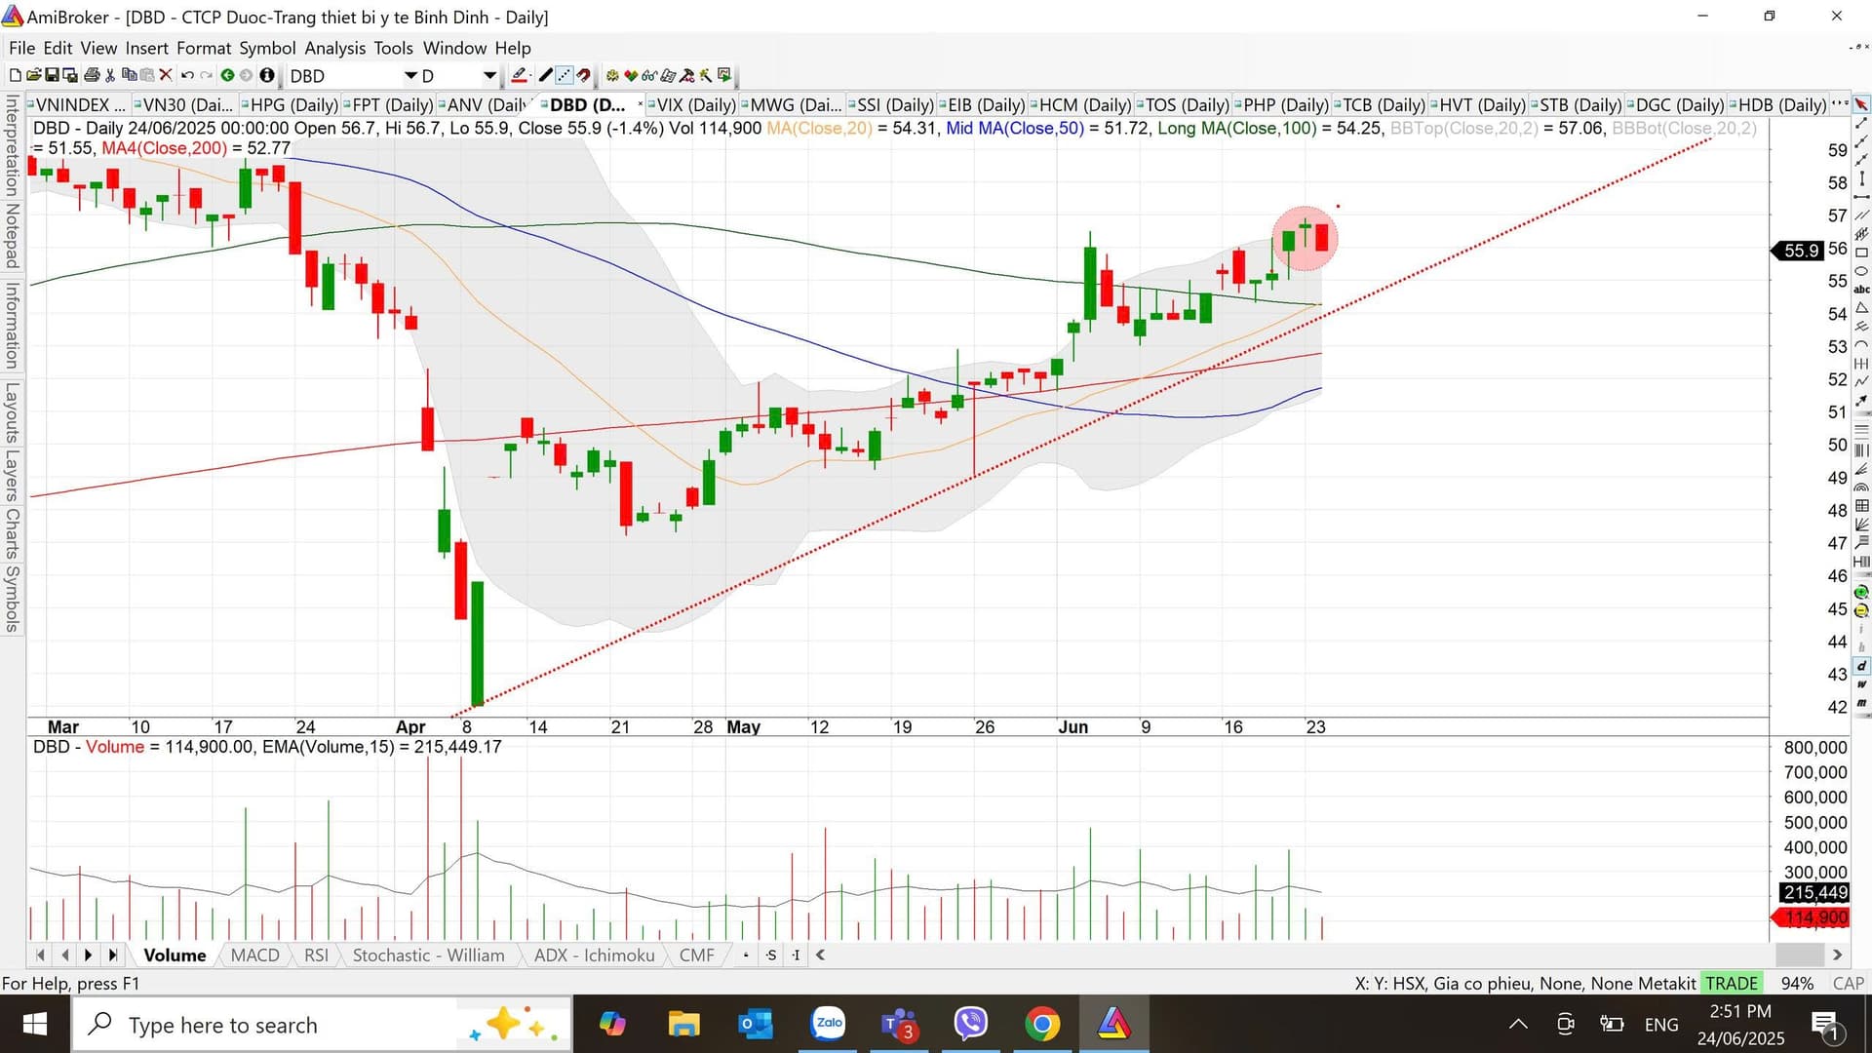Switch to the MACD sheet tab
Image resolution: width=1872 pixels, height=1053 pixels.
click(254, 955)
